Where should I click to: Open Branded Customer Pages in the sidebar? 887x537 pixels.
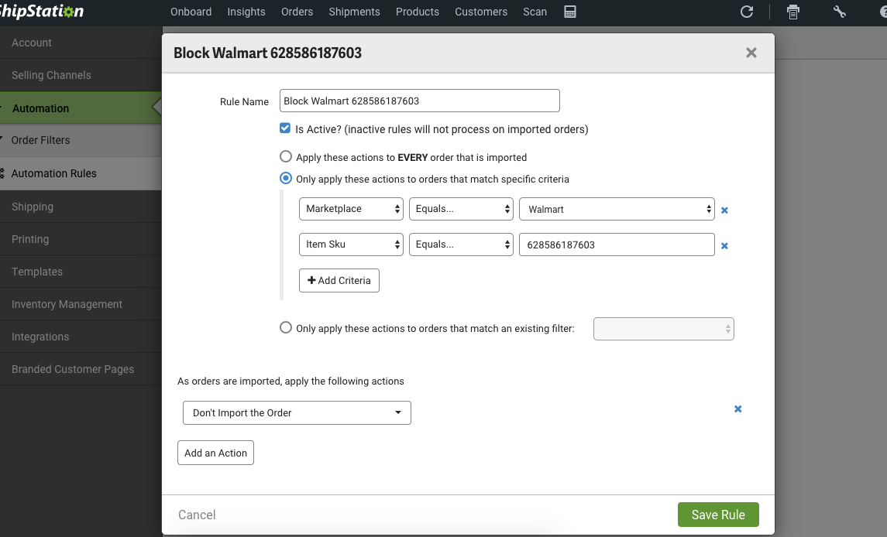(81, 369)
